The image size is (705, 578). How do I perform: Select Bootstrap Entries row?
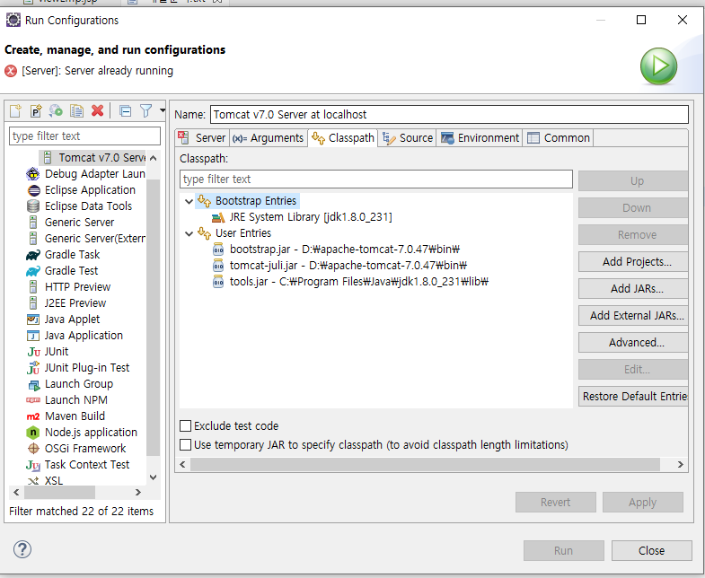click(247, 201)
